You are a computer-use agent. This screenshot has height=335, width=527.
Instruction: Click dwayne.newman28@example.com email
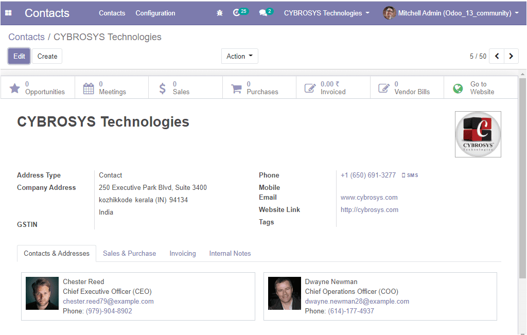pyautogui.click(x=357, y=301)
